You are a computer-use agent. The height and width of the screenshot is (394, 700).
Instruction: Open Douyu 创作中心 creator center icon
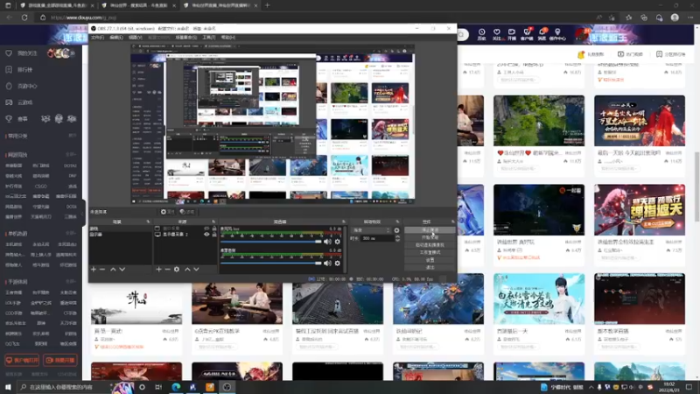557,34
